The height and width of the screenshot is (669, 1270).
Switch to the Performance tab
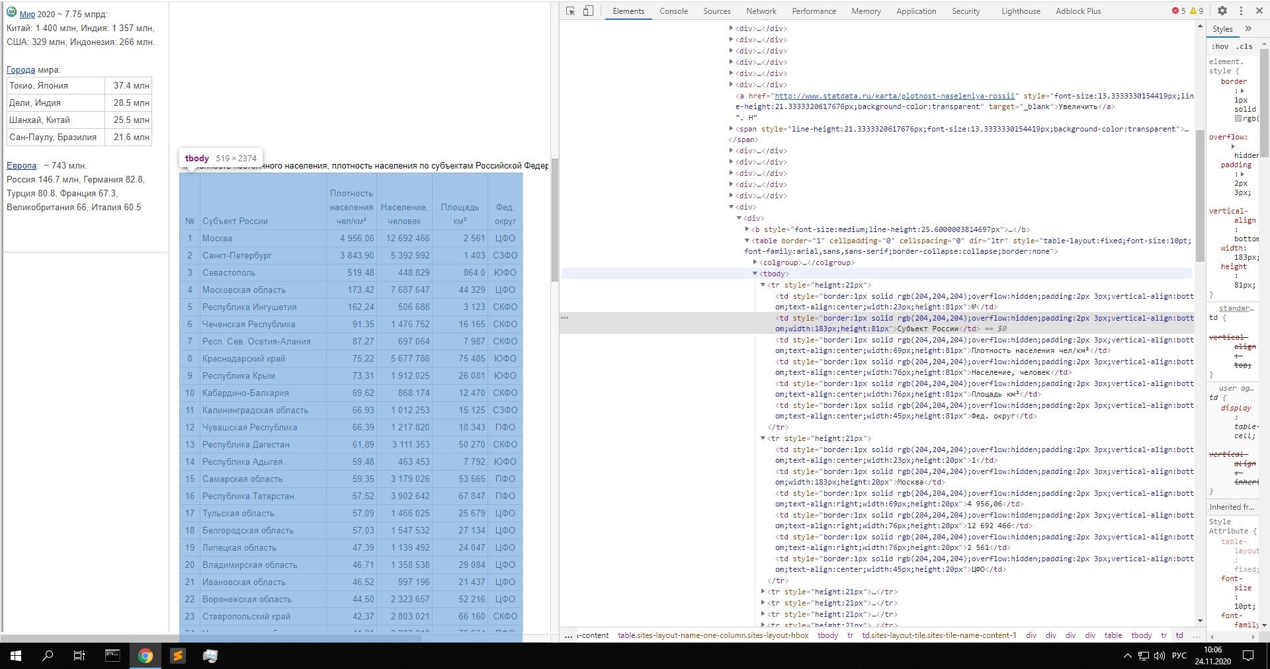pos(814,11)
